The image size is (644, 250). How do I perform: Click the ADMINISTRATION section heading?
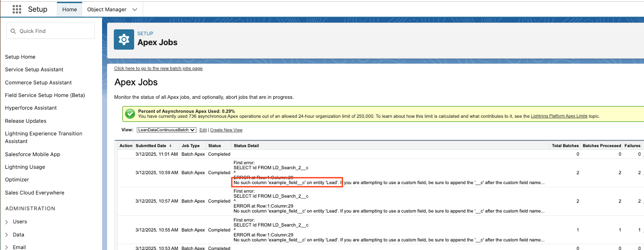30,208
